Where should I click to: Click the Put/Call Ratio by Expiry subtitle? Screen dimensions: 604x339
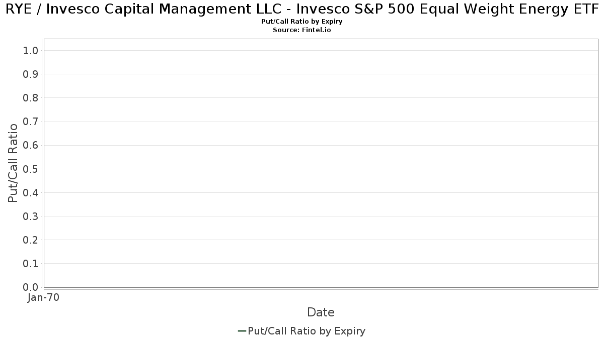pos(302,22)
